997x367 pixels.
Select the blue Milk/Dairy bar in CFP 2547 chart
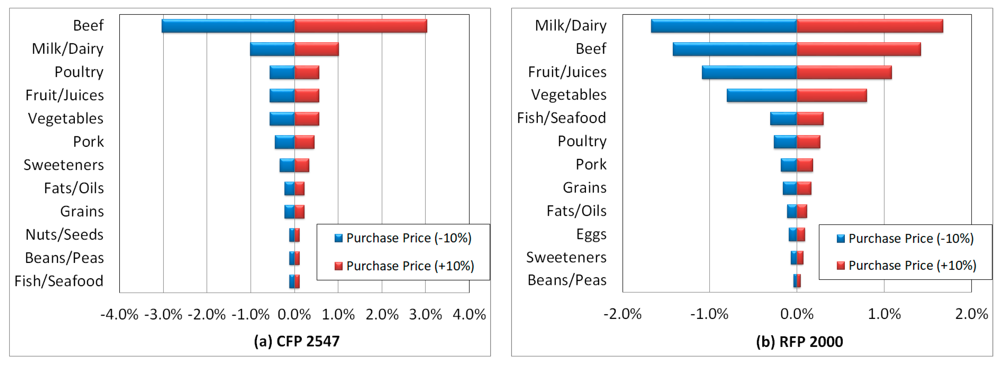272,49
